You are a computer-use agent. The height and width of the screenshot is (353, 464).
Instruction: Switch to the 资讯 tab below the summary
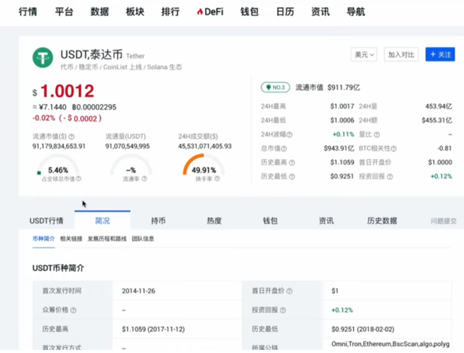coord(326,221)
